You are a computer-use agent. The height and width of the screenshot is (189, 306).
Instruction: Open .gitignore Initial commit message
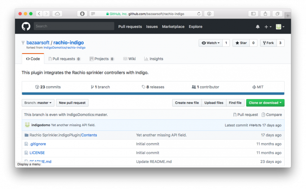[148, 144]
